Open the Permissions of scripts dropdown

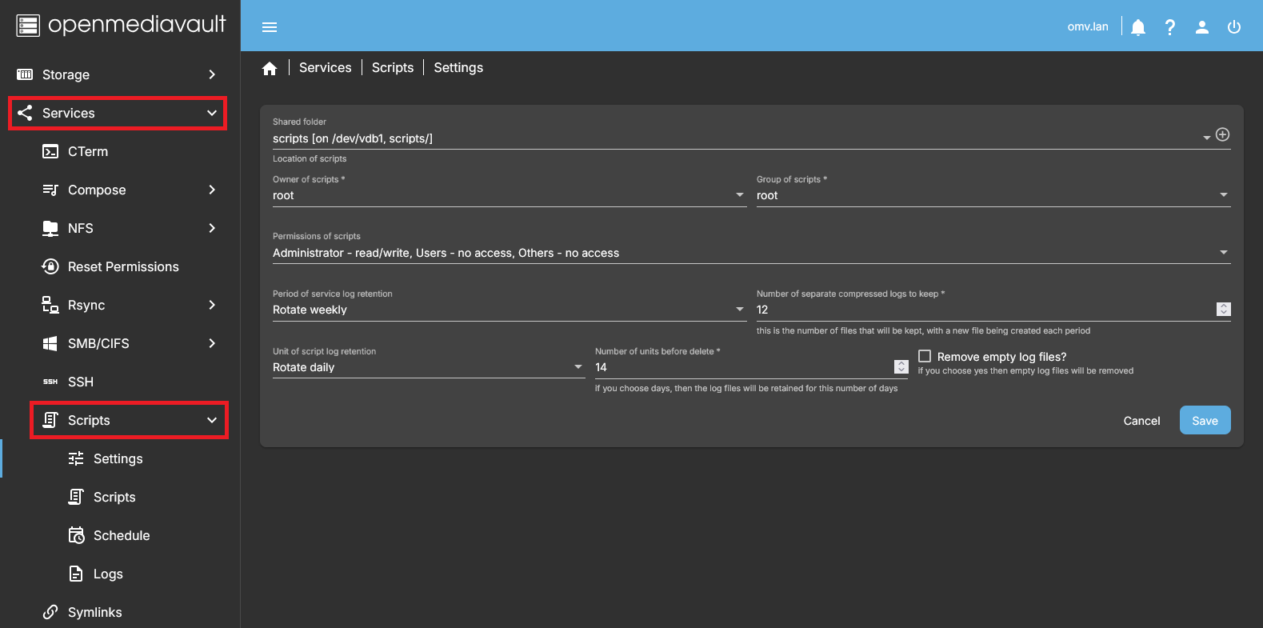(x=750, y=253)
